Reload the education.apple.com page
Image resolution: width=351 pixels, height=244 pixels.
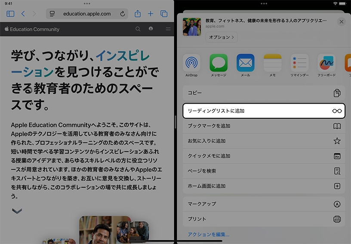click(123, 14)
